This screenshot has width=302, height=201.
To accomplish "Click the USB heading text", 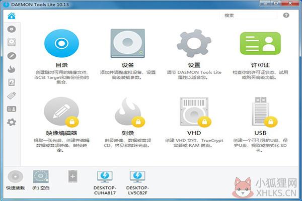I will tap(260, 133).
